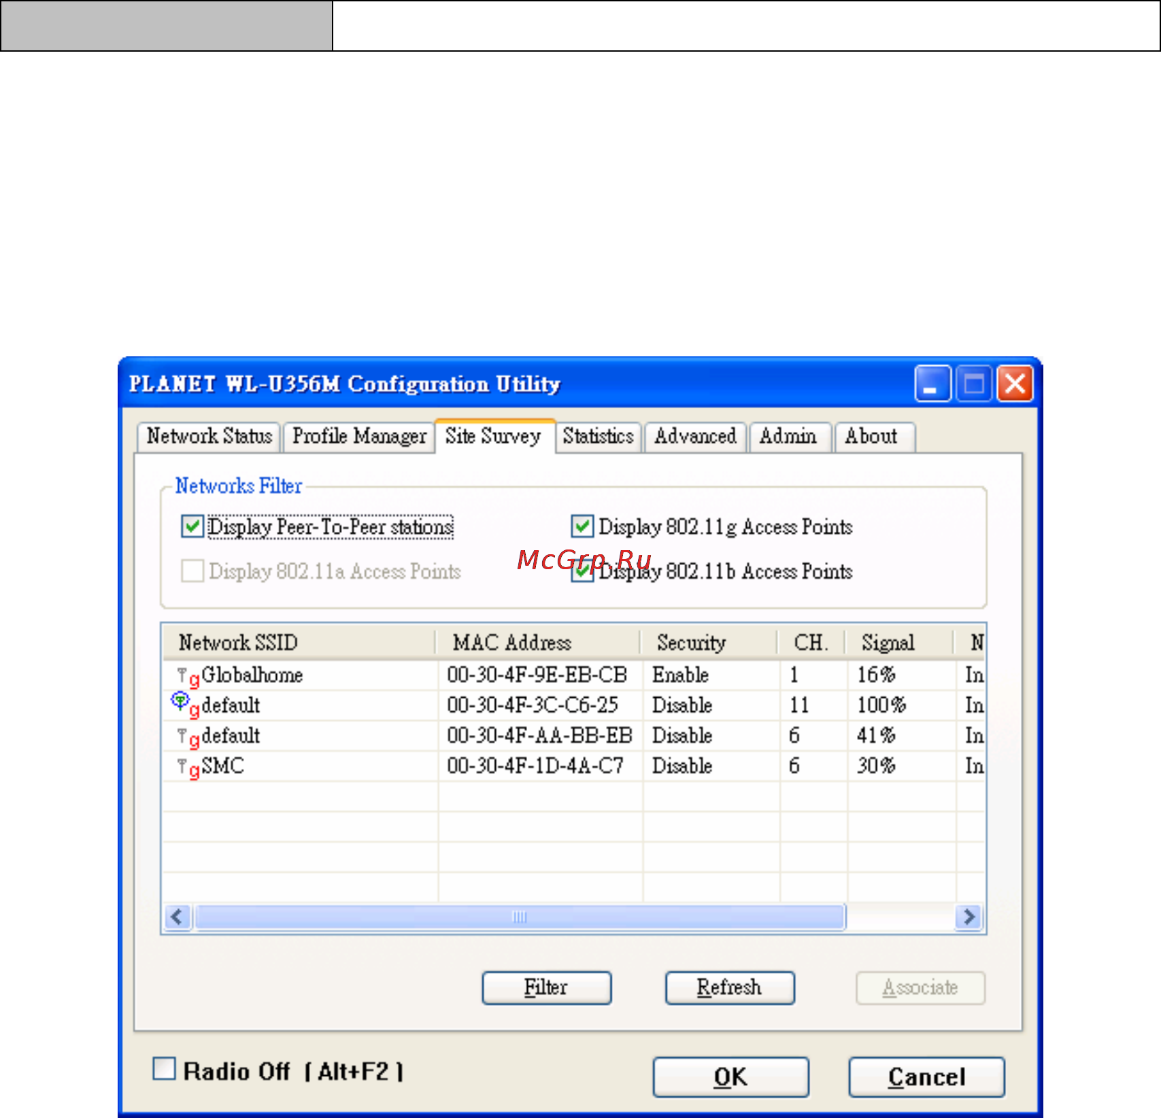This screenshot has width=1161, height=1118.
Task: Select MAC address 00-30-4F-AA-BB-EB
Action: [539, 736]
